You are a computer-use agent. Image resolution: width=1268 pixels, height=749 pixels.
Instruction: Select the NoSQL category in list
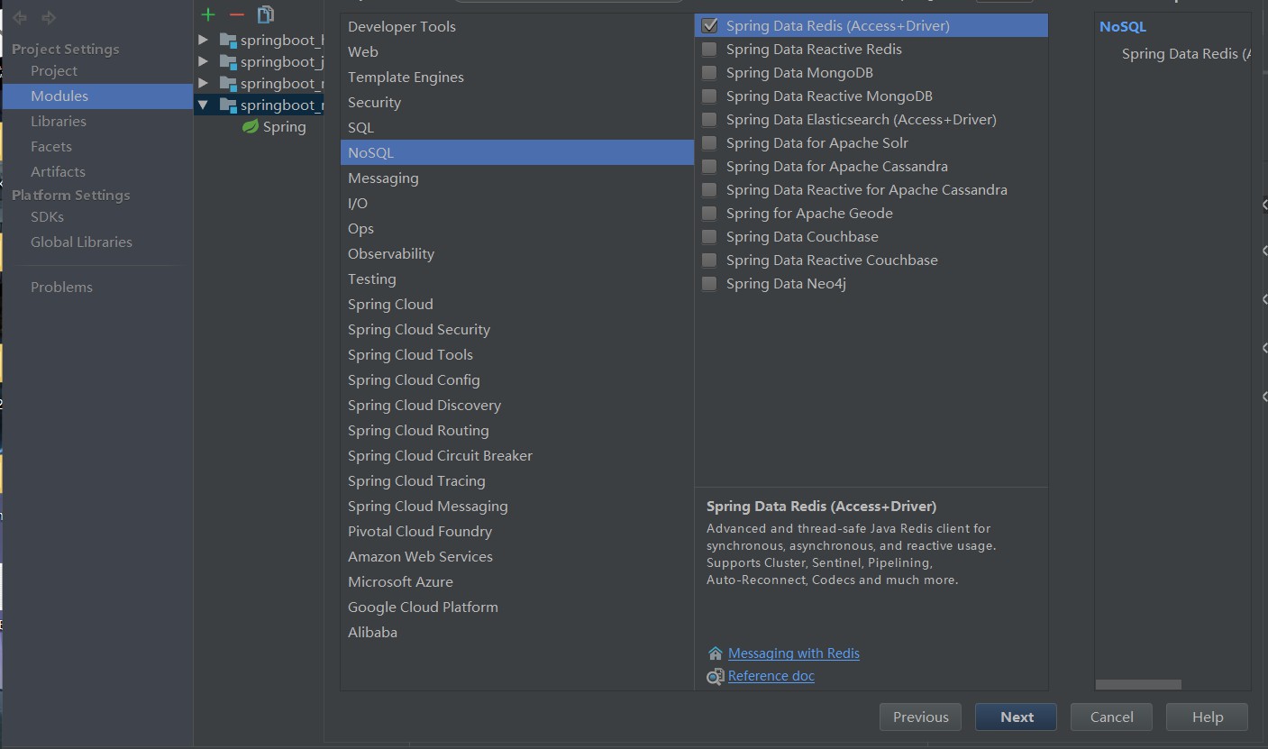point(517,153)
